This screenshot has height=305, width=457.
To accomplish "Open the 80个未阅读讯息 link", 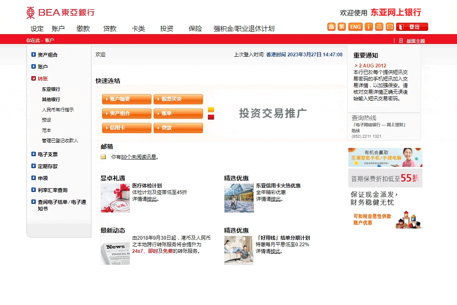I will 139,157.
